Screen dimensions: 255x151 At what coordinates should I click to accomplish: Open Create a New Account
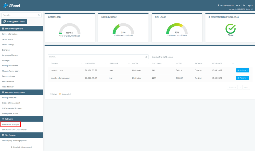point(11,103)
